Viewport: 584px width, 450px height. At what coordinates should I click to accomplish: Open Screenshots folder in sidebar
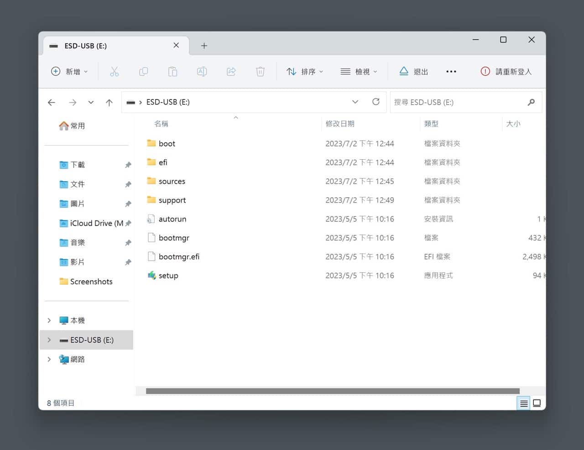[86, 282]
